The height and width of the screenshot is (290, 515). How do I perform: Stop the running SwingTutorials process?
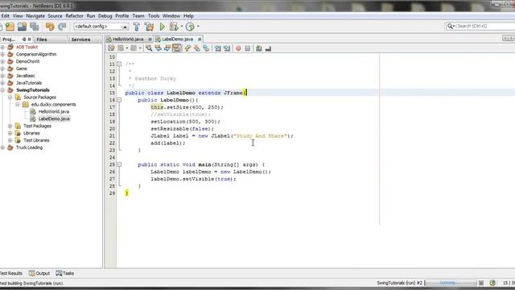481,283
